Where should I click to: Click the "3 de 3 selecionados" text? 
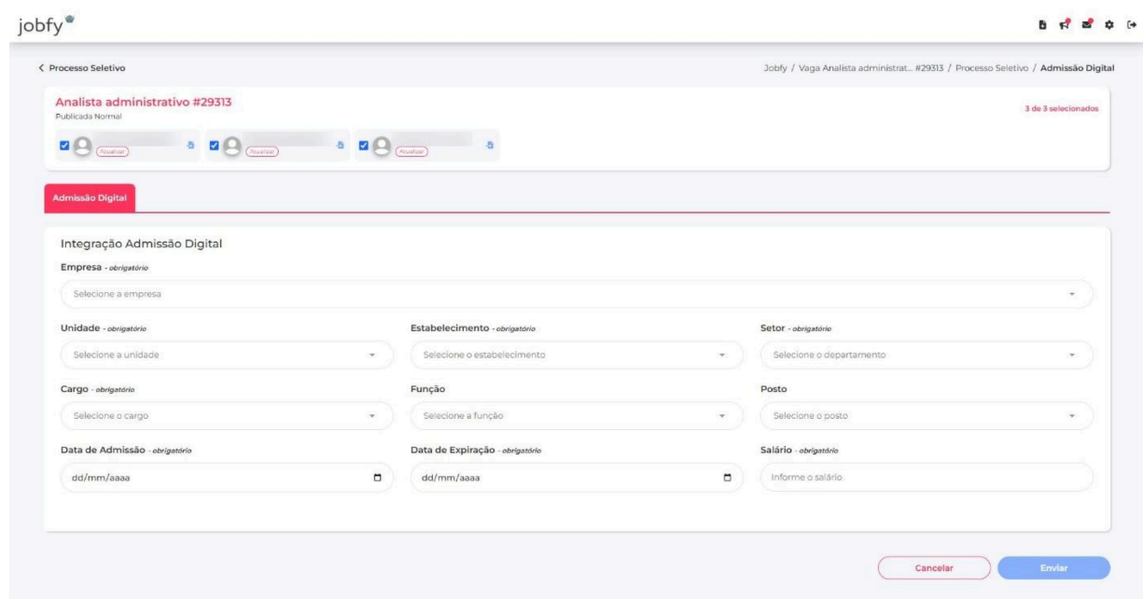pyautogui.click(x=1063, y=108)
